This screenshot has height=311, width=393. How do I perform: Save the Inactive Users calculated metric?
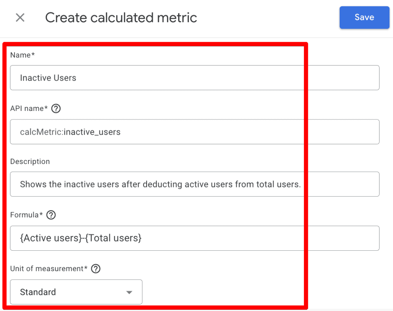click(364, 17)
